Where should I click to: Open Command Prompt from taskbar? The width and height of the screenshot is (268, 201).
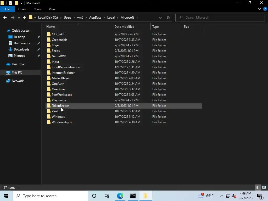[133, 196]
